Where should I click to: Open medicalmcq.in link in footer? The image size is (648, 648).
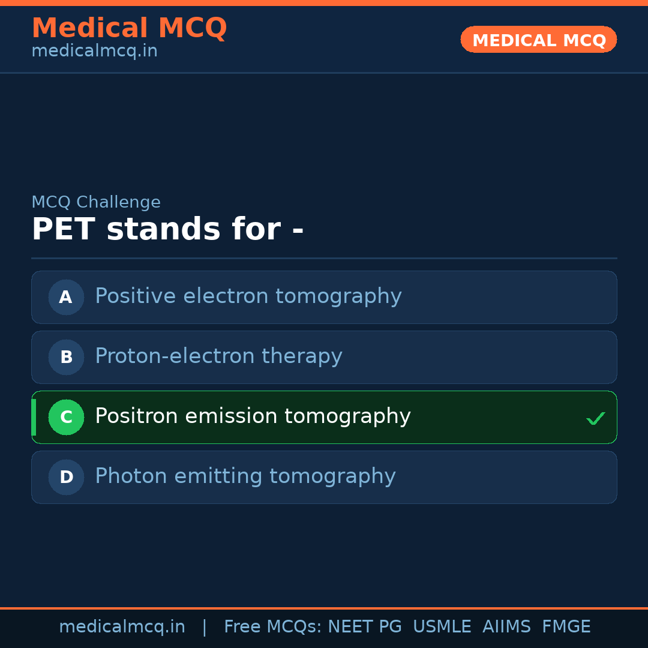point(122,627)
